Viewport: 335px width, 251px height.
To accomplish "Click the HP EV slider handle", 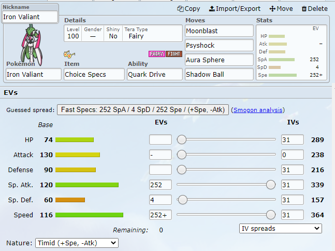I will [182, 140].
